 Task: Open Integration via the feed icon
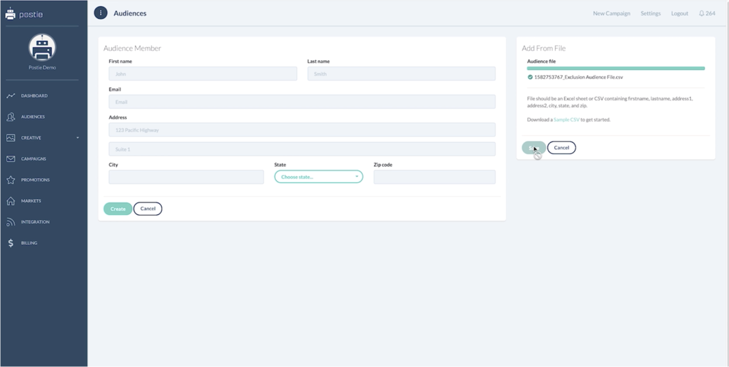(11, 222)
